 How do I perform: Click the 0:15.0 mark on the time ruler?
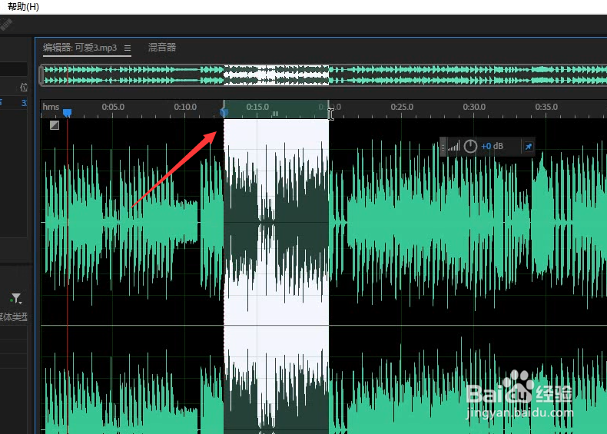point(257,107)
